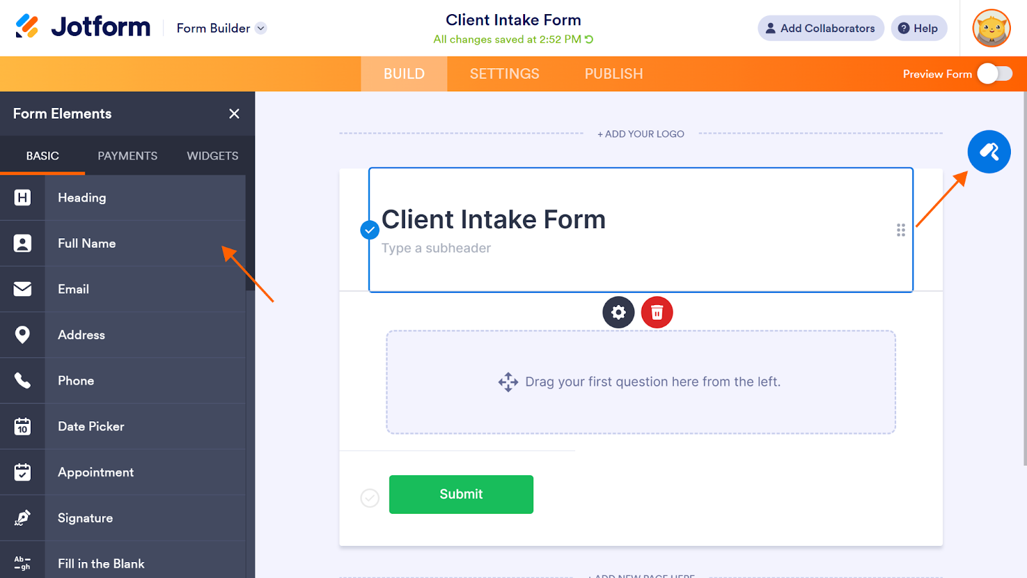Close the Form Elements panel
Screen dimensions: 1027x578
tap(234, 114)
